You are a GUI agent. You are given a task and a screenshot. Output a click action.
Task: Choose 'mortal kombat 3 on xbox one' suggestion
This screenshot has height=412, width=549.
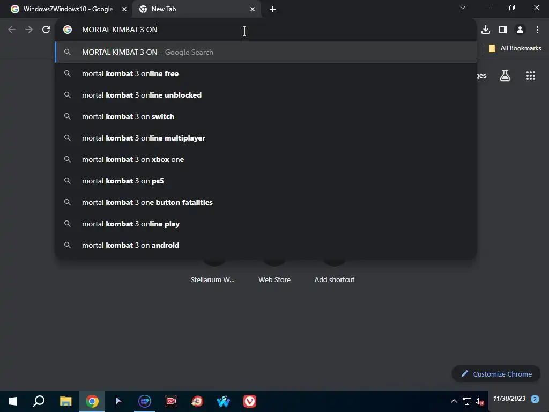coord(266,159)
